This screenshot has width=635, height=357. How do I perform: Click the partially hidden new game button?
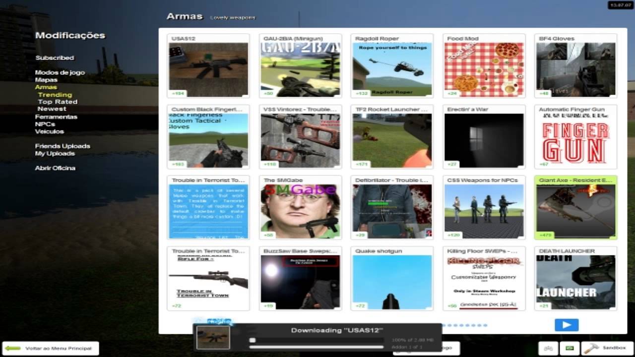(450, 348)
